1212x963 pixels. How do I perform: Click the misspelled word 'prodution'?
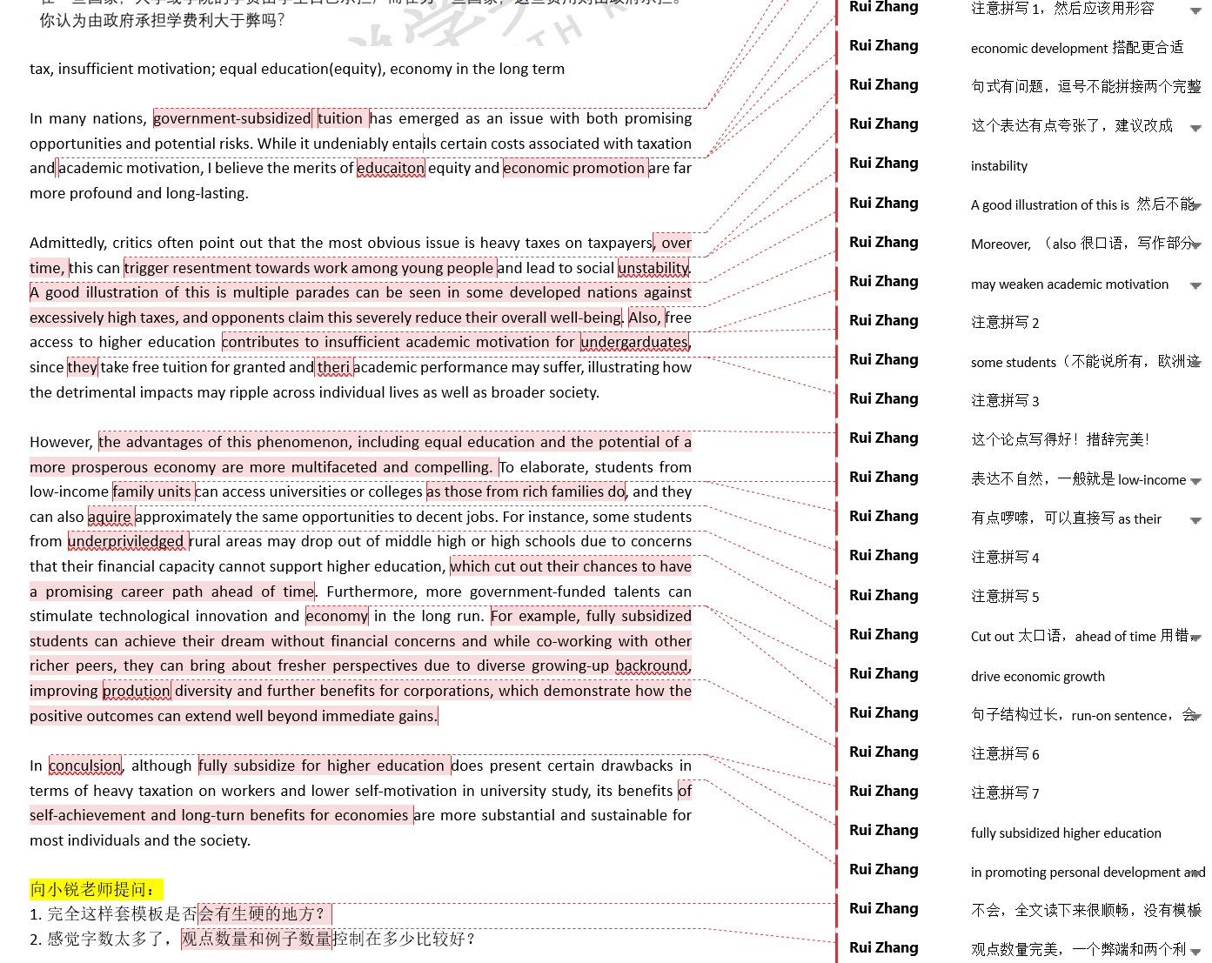(137, 691)
